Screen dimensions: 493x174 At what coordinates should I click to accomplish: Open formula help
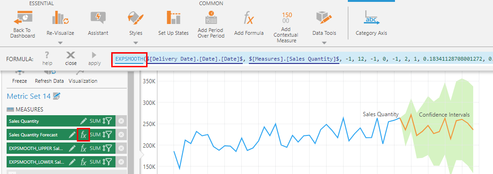click(47, 59)
